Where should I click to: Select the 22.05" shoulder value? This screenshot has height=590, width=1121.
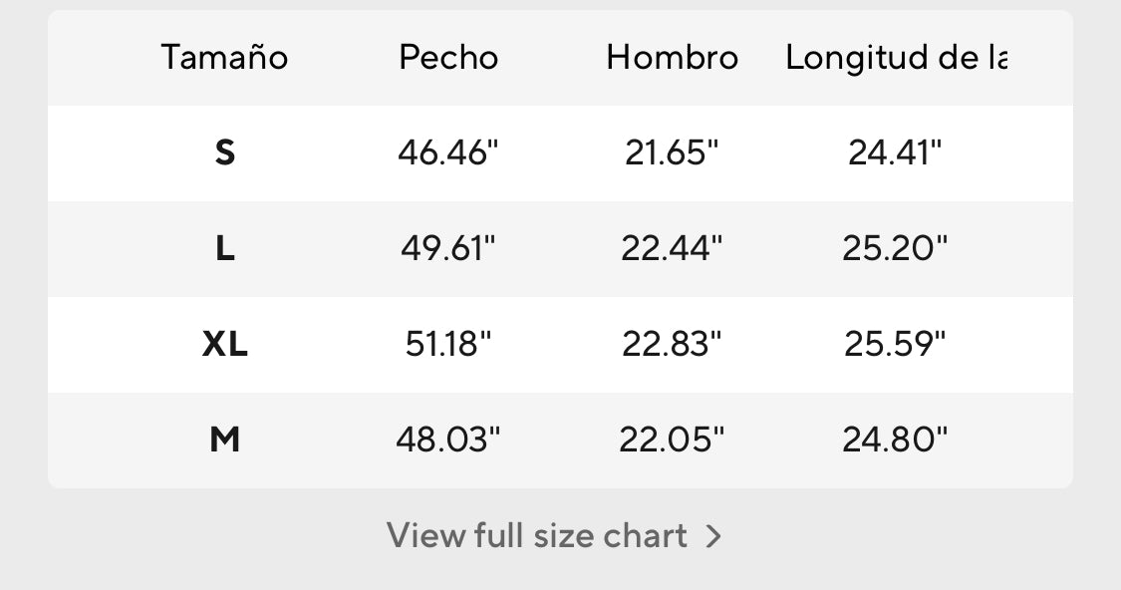(x=672, y=440)
